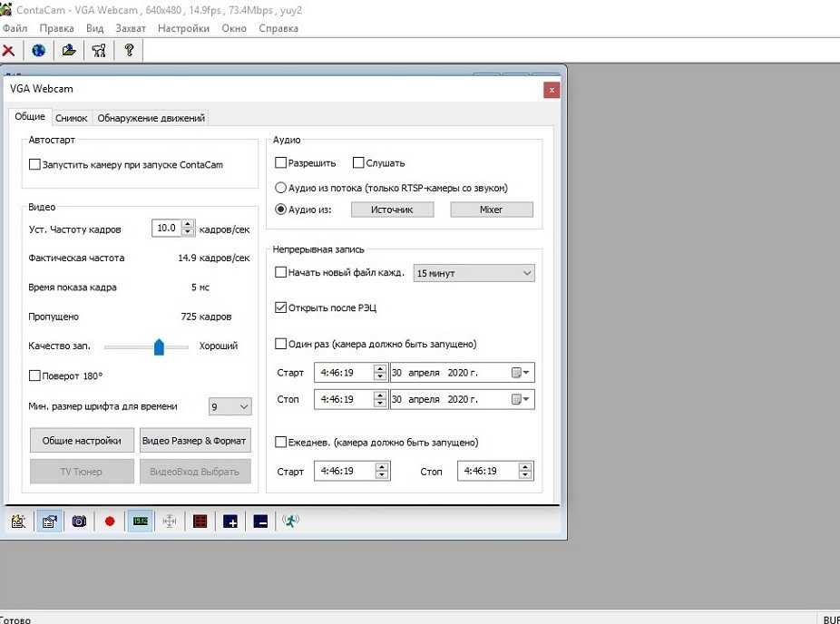The width and height of the screenshot is (840, 624).
Task: Click the white plus icon in bottom toolbar
Action: pos(231,522)
